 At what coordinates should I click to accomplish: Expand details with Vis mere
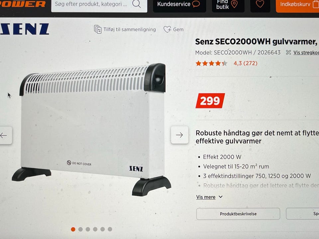coord(209,197)
